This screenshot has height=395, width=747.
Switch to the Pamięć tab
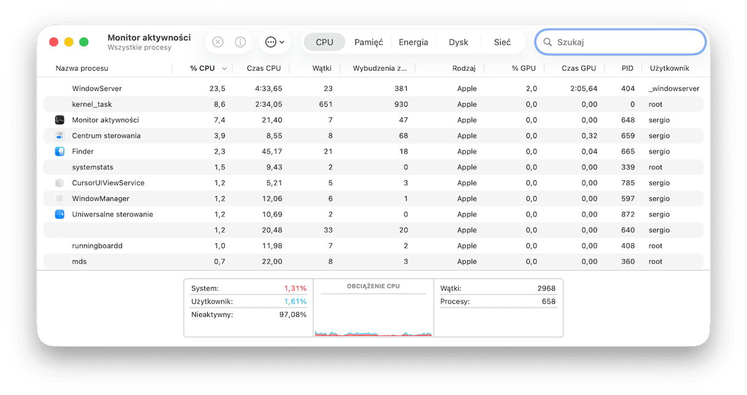click(369, 42)
